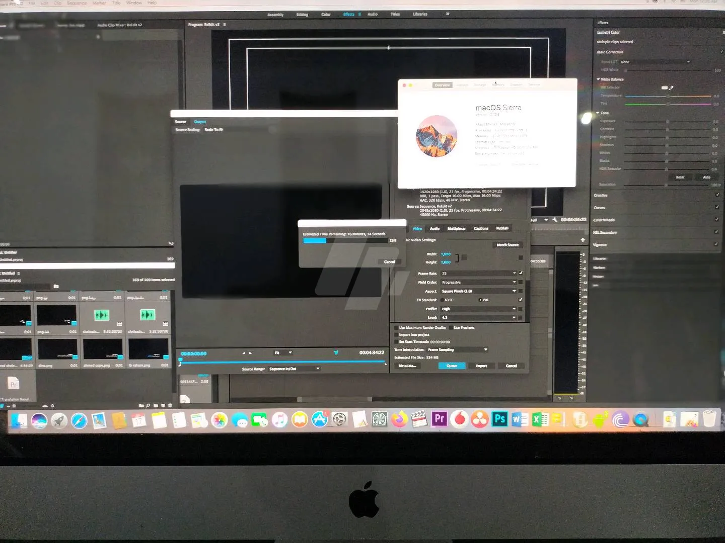Enable Set Start Timecode checkbox
This screenshot has height=543, width=725.
pos(396,341)
